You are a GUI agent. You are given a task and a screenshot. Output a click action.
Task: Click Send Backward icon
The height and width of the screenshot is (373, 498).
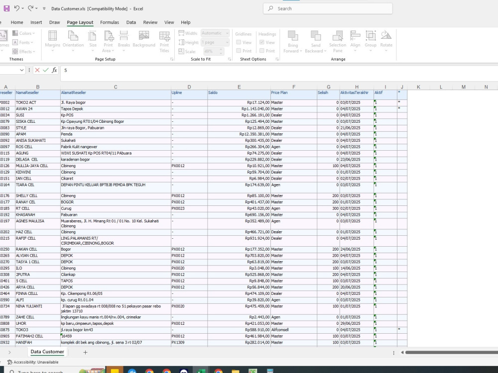coord(315,41)
